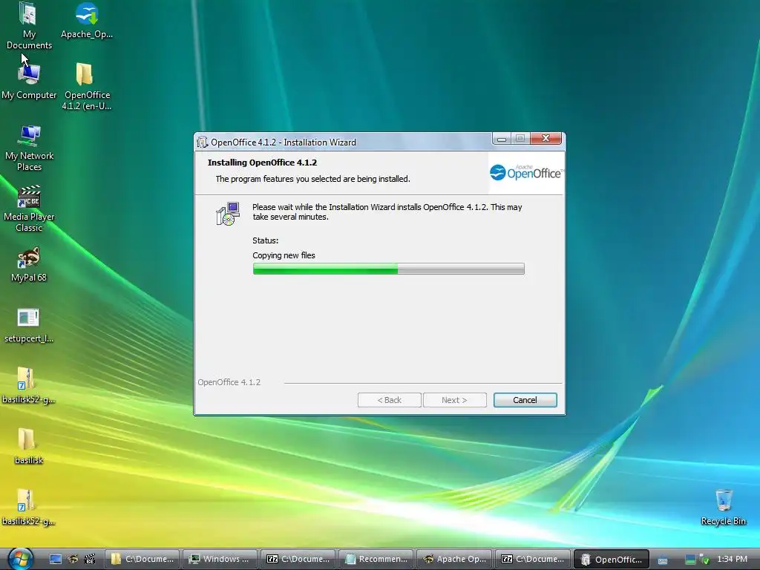
Task: Minimize the Installation Wizard window
Action: pyautogui.click(x=502, y=139)
